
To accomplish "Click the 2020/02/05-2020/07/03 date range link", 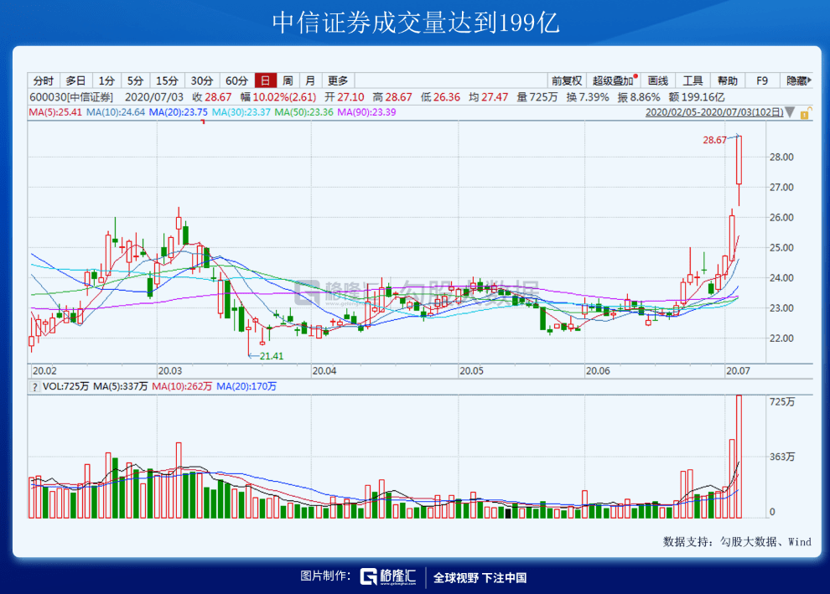I will click(x=713, y=111).
